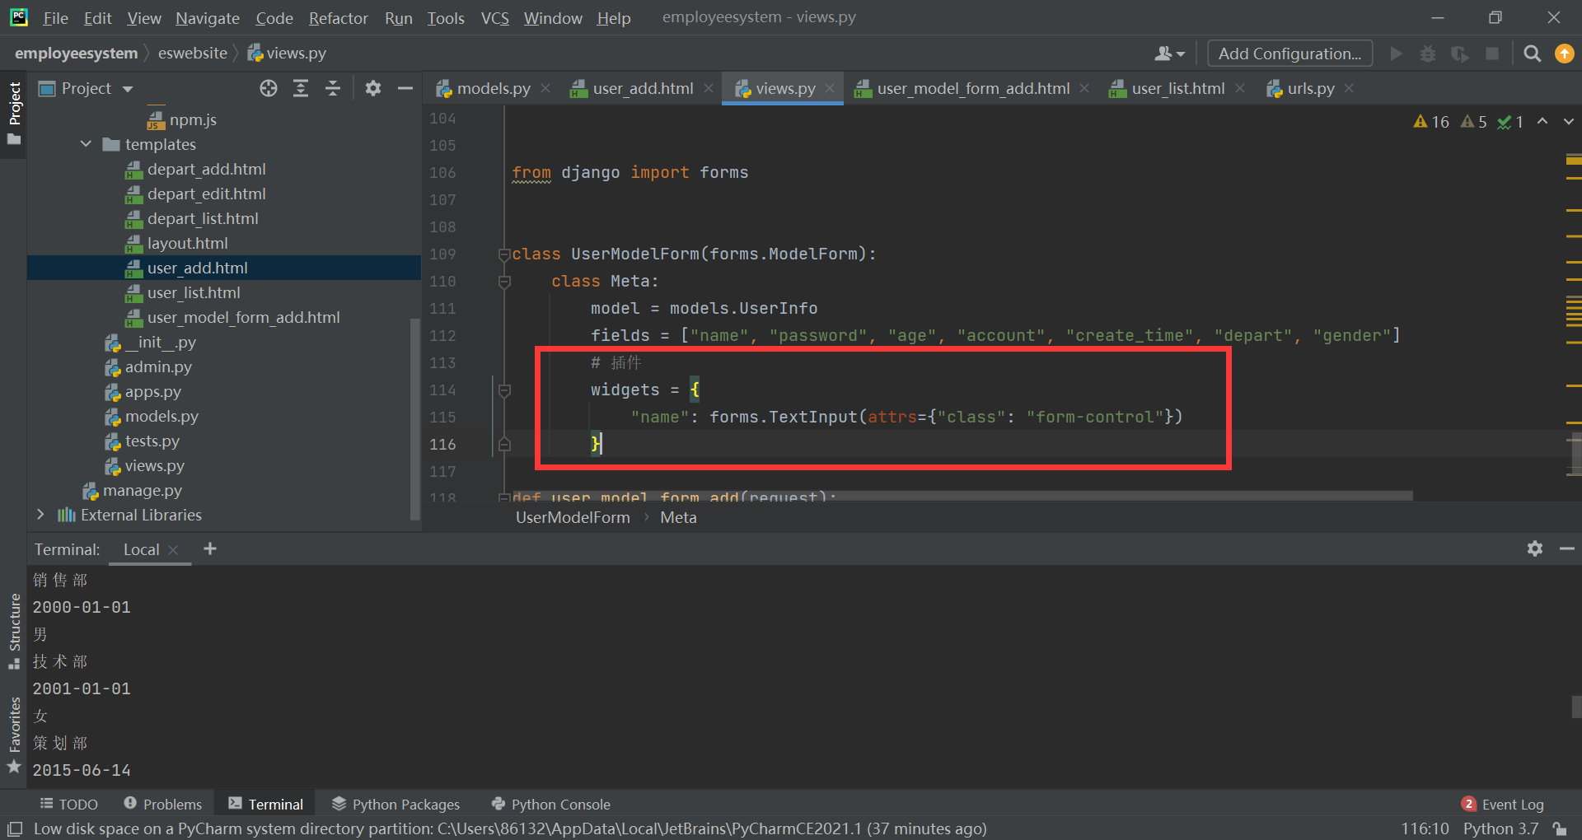1582x840 pixels.
Task: Fold the UserModelForm class at line 109
Action: 504,254
